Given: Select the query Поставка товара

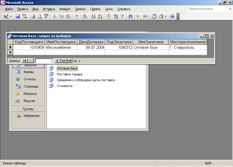Looking at the screenshot, I should 69,74.
